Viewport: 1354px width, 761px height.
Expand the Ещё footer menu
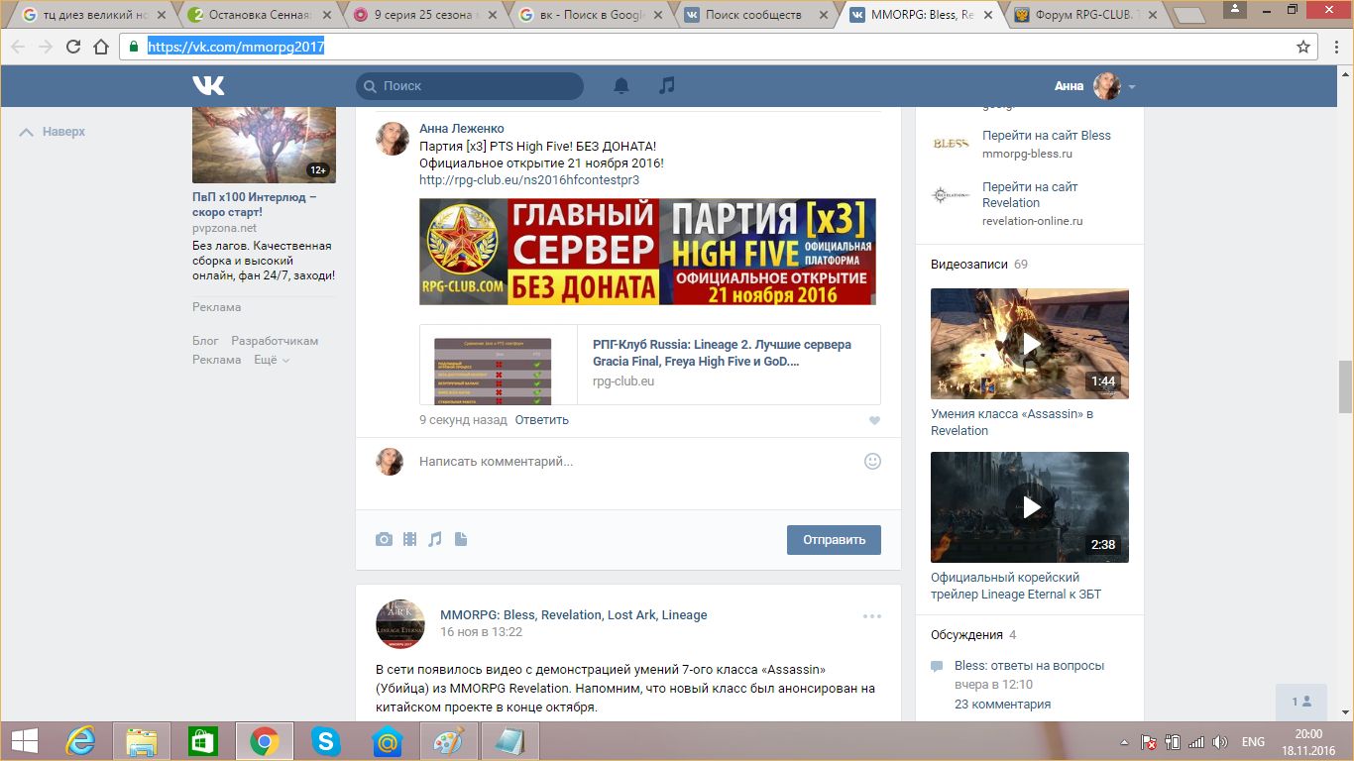point(272,360)
